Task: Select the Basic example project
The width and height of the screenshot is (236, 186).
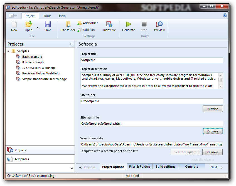Action: 32,57
